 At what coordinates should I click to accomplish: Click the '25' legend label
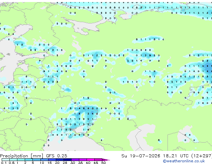pos(65,163)
